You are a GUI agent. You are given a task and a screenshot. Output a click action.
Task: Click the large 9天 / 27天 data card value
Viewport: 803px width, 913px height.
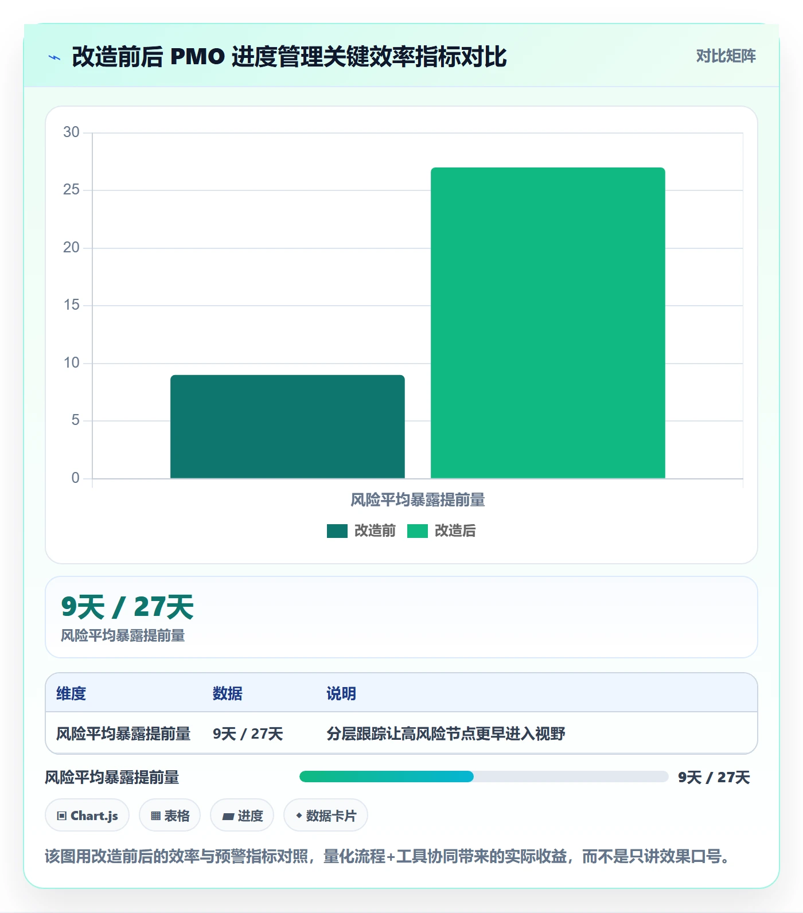point(127,607)
